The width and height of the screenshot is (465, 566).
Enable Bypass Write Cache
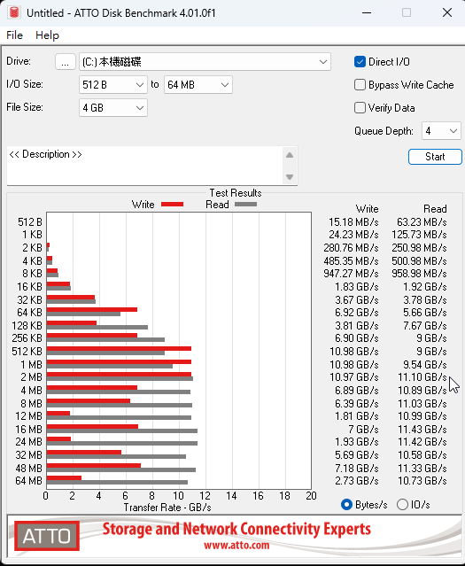[x=360, y=85]
